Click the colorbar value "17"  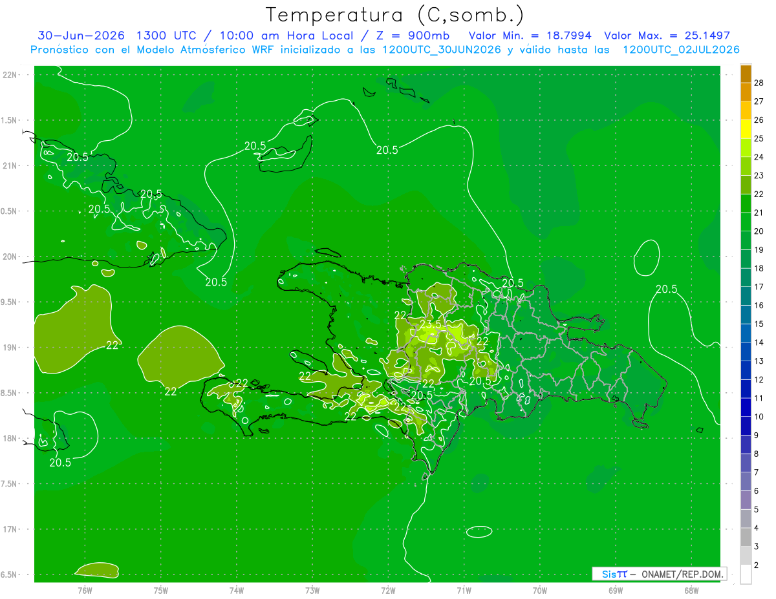pyautogui.click(x=759, y=287)
